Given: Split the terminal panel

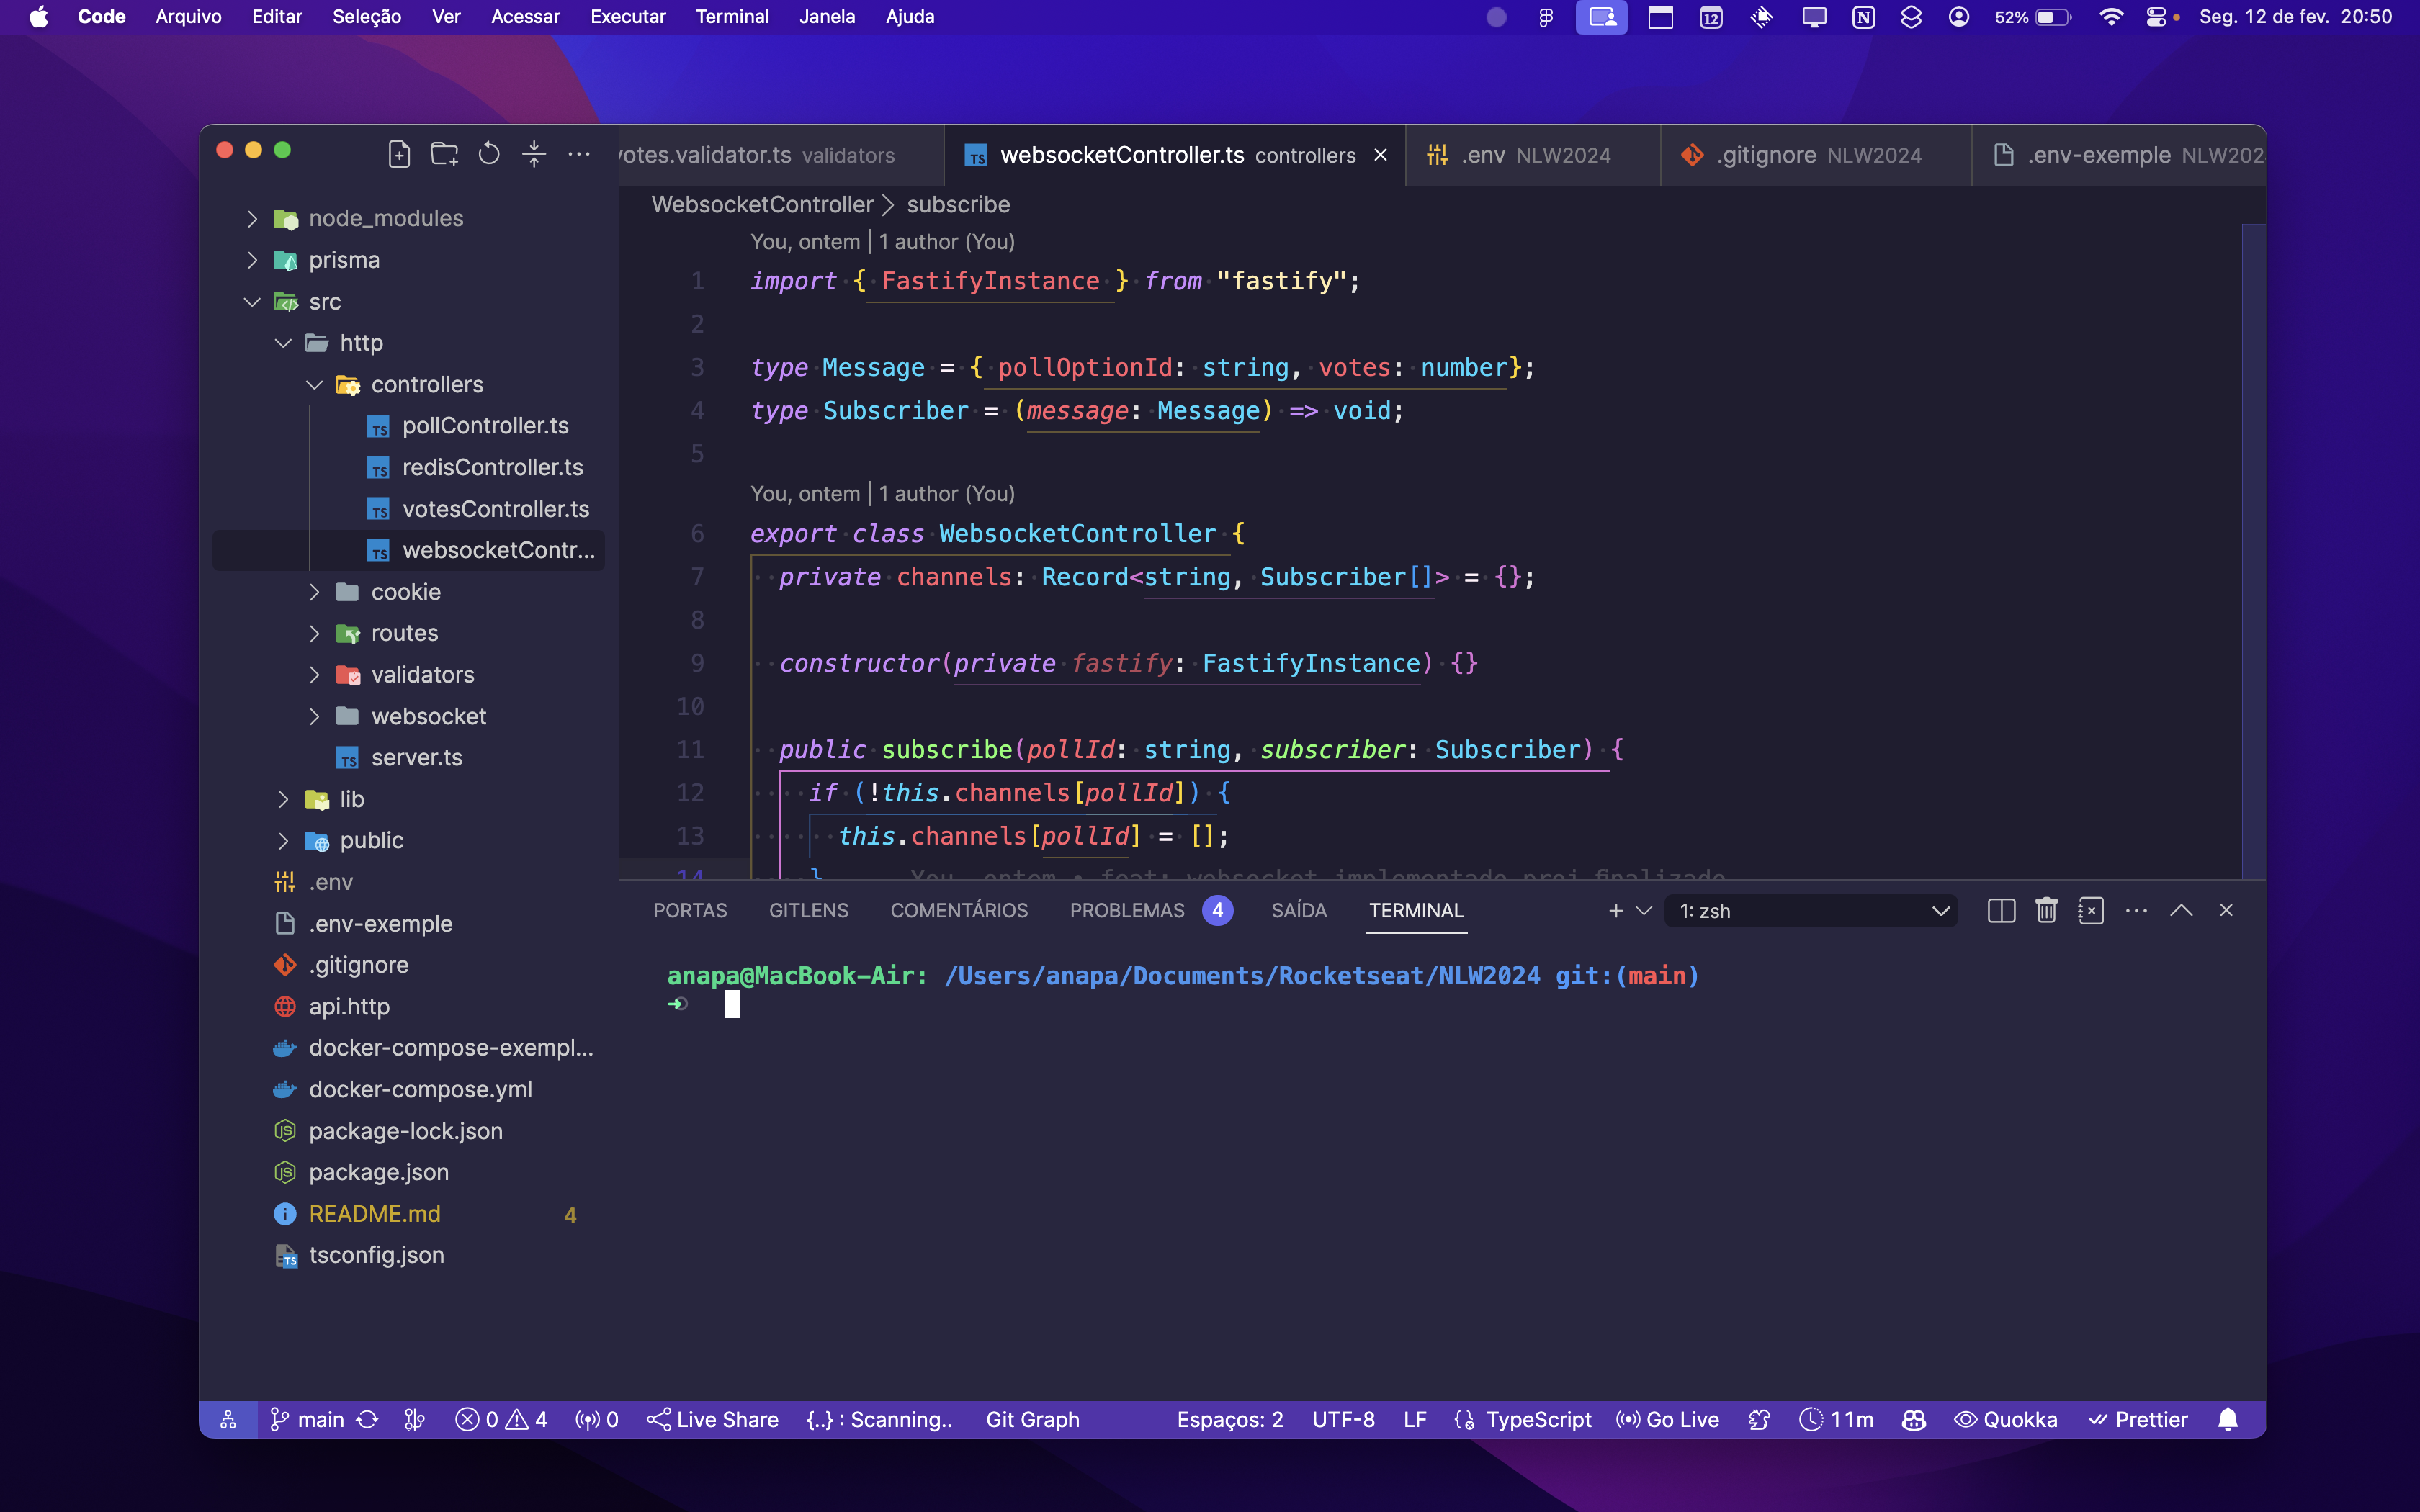Looking at the screenshot, I should pyautogui.click(x=2001, y=910).
